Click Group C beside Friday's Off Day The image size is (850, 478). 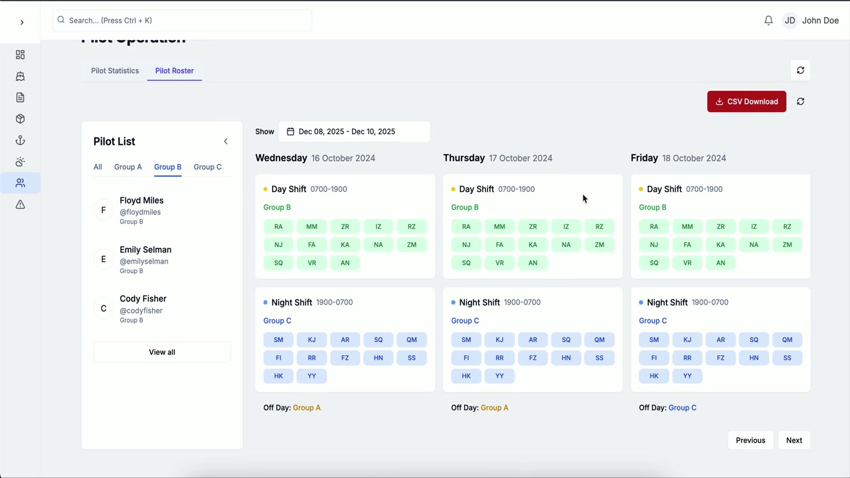pos(683,408)
